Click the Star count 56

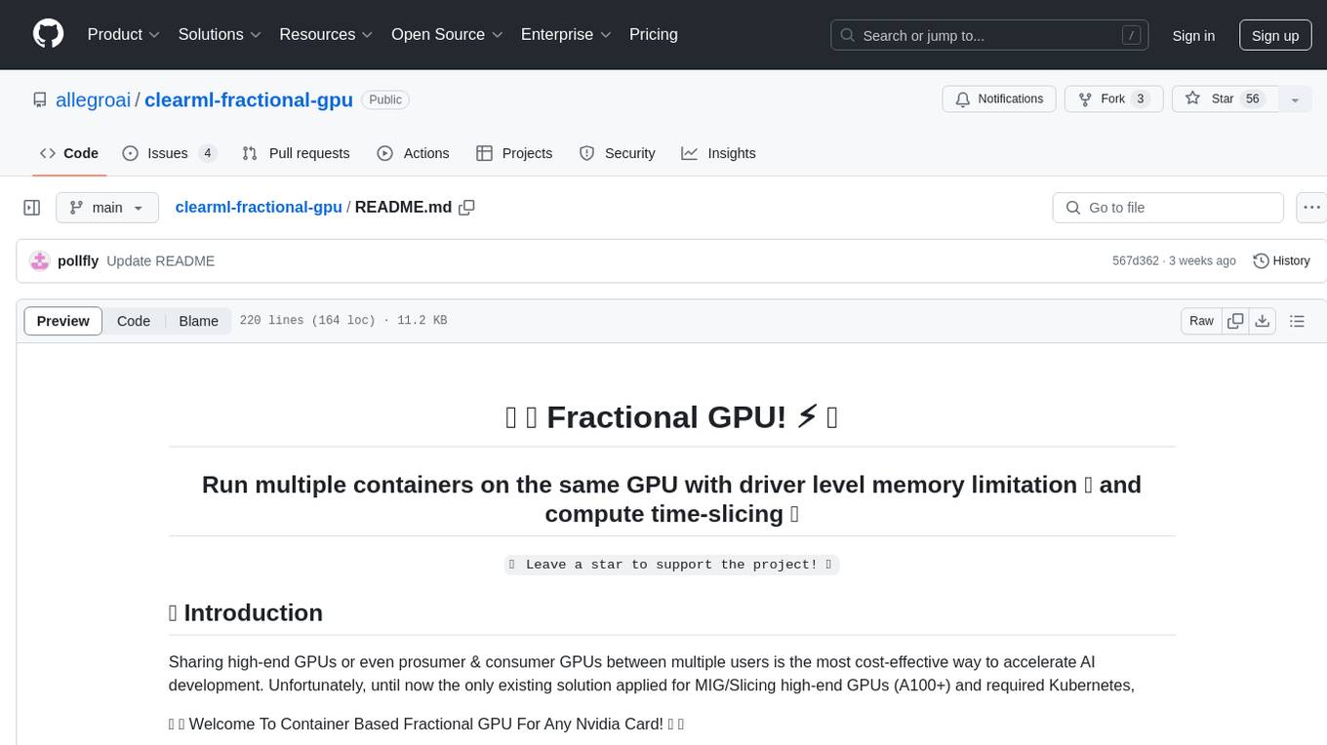click(1254, 99)
